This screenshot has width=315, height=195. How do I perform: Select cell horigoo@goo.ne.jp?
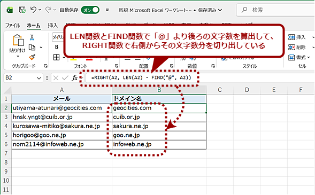(x=62, y=135)
